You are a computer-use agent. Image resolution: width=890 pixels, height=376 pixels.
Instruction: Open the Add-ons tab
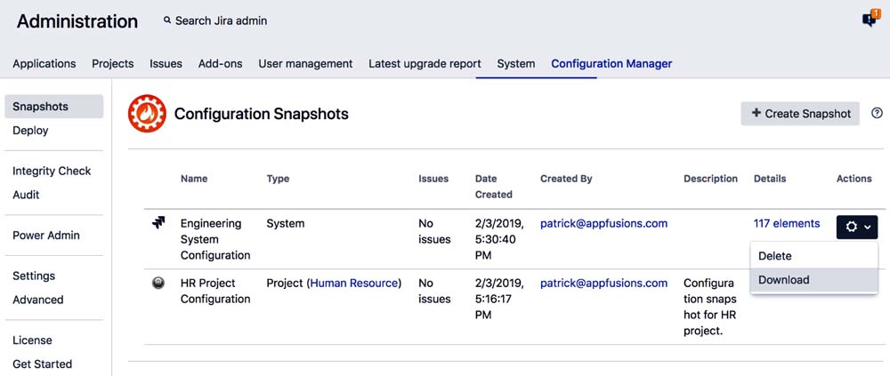[220, 64]
